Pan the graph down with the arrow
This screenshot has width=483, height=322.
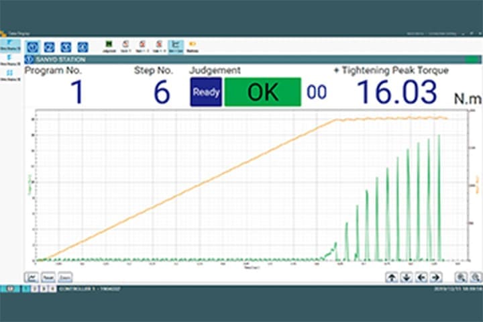[x=406, y=276]
